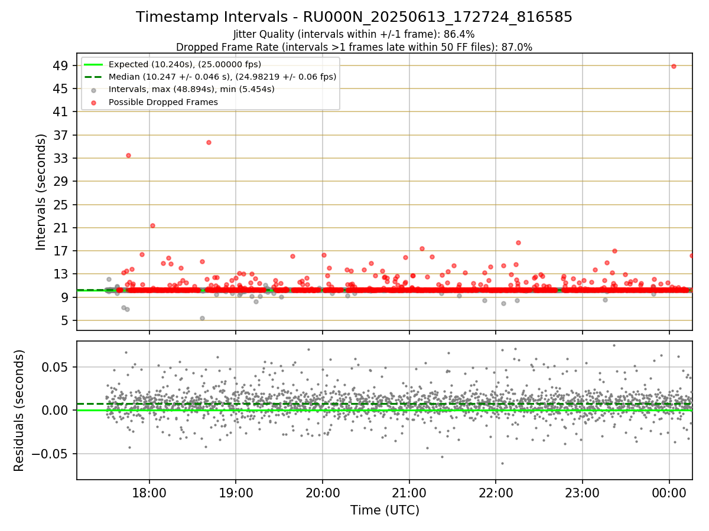This screenshot has height=531, width=709.
Task: Click the '18:00' x-axis tick label
Action: click(149, 492)
